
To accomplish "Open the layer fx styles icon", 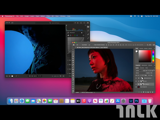I will [141, 92].
